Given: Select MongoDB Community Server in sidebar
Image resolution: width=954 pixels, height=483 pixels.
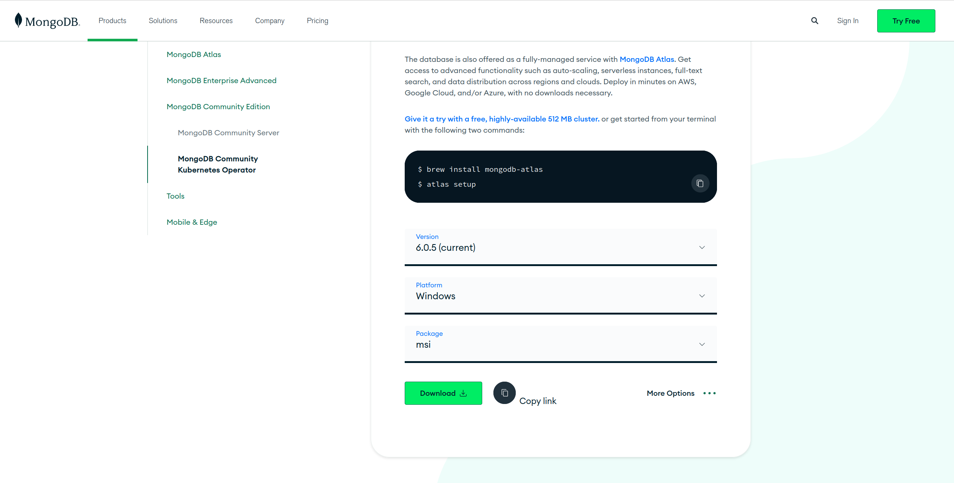Looking at the screenshot, I should 228,133.
